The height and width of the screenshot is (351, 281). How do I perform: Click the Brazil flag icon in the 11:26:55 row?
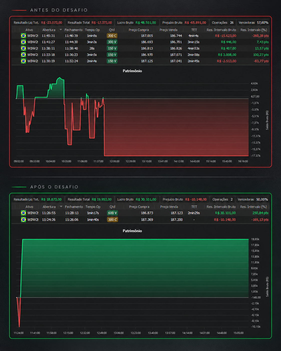click(x=23, y=213)
